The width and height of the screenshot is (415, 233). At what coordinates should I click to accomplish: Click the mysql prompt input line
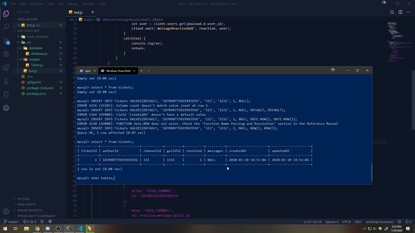point(95,178)
